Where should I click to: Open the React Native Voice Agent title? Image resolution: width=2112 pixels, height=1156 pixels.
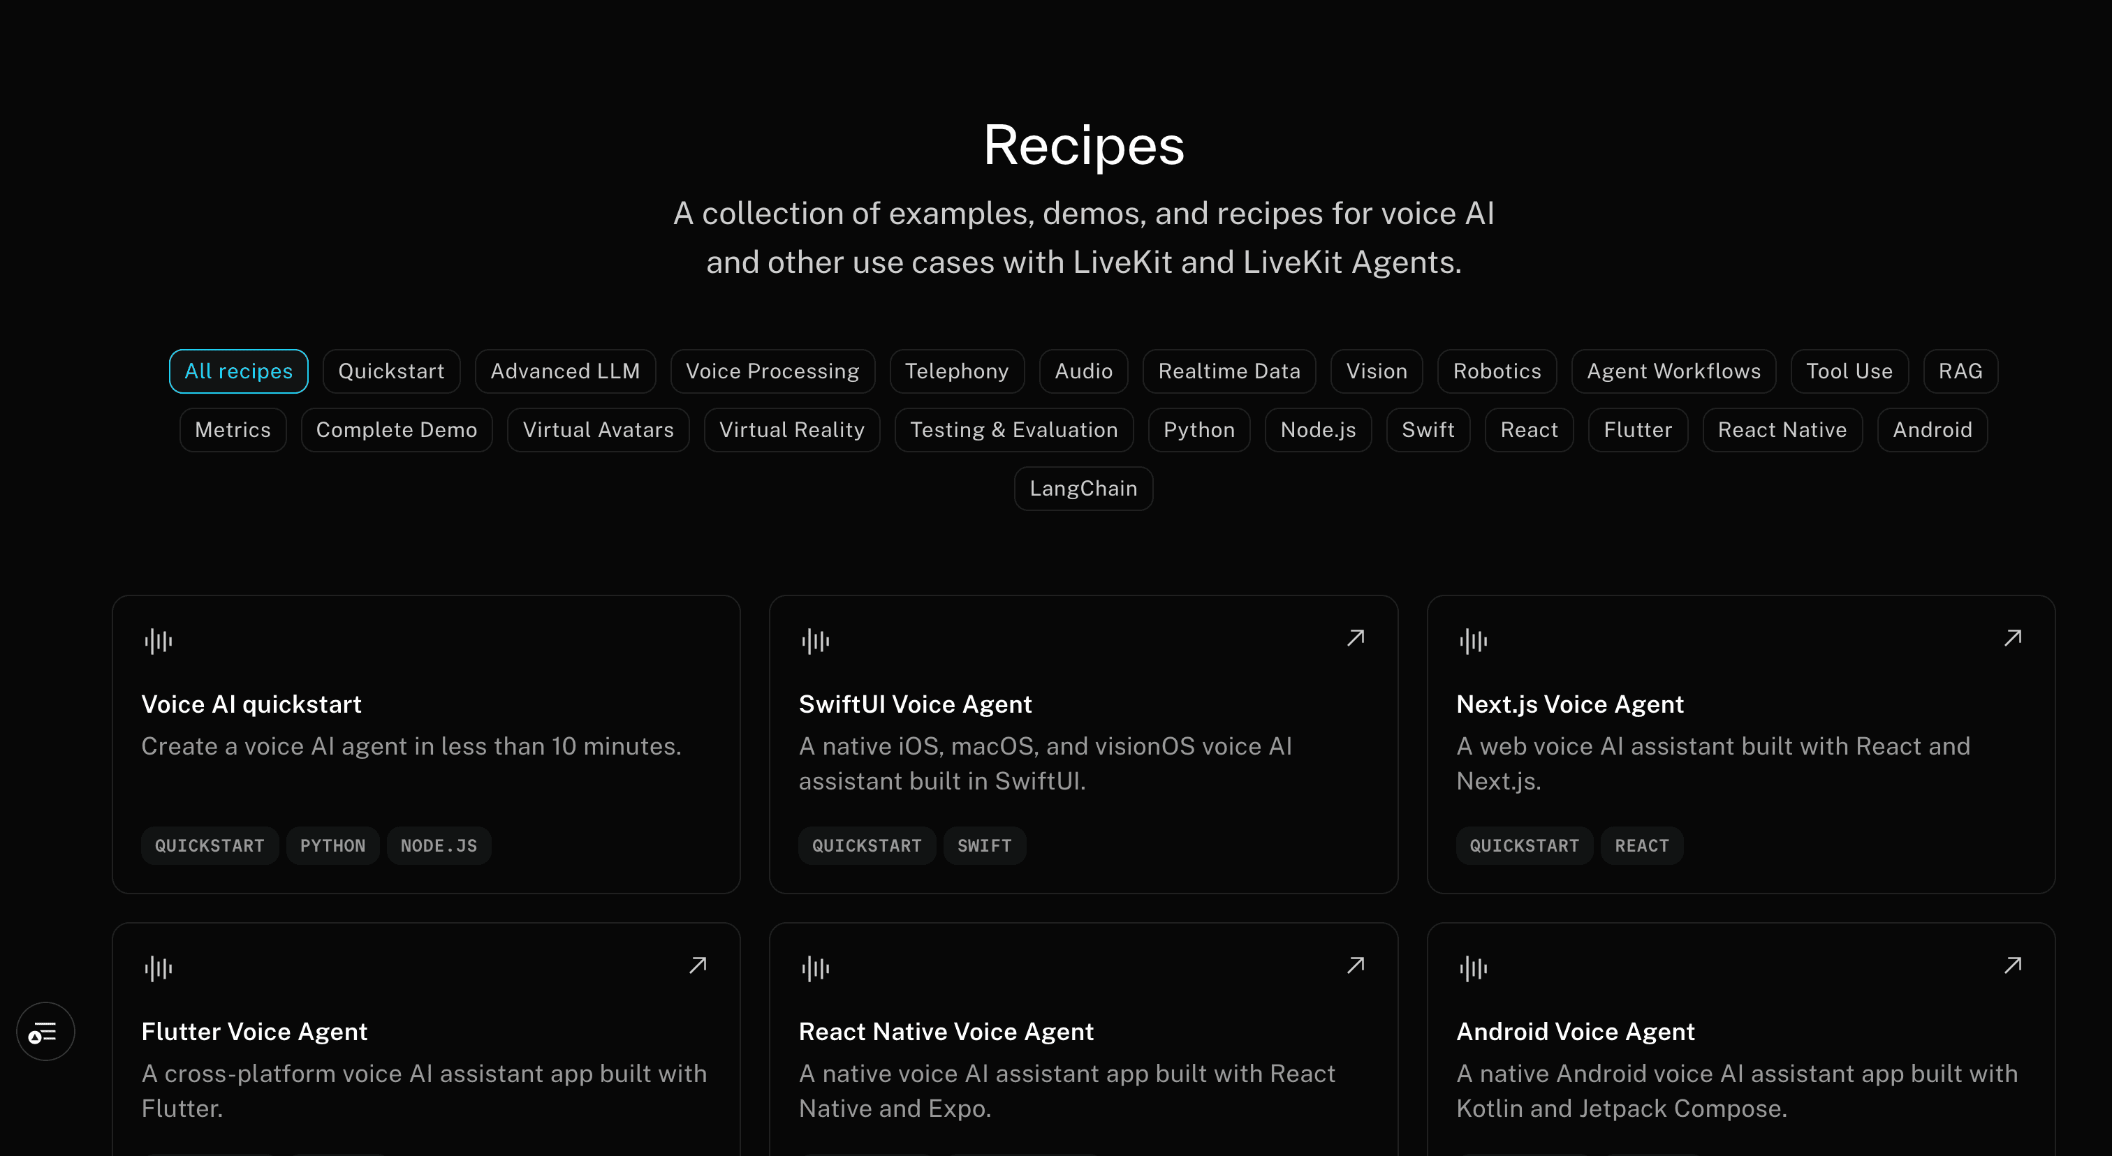point(946,1032)
